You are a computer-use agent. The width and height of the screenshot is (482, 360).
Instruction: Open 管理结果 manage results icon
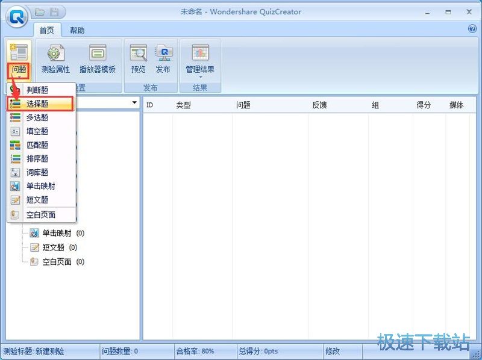click(200, 52)
